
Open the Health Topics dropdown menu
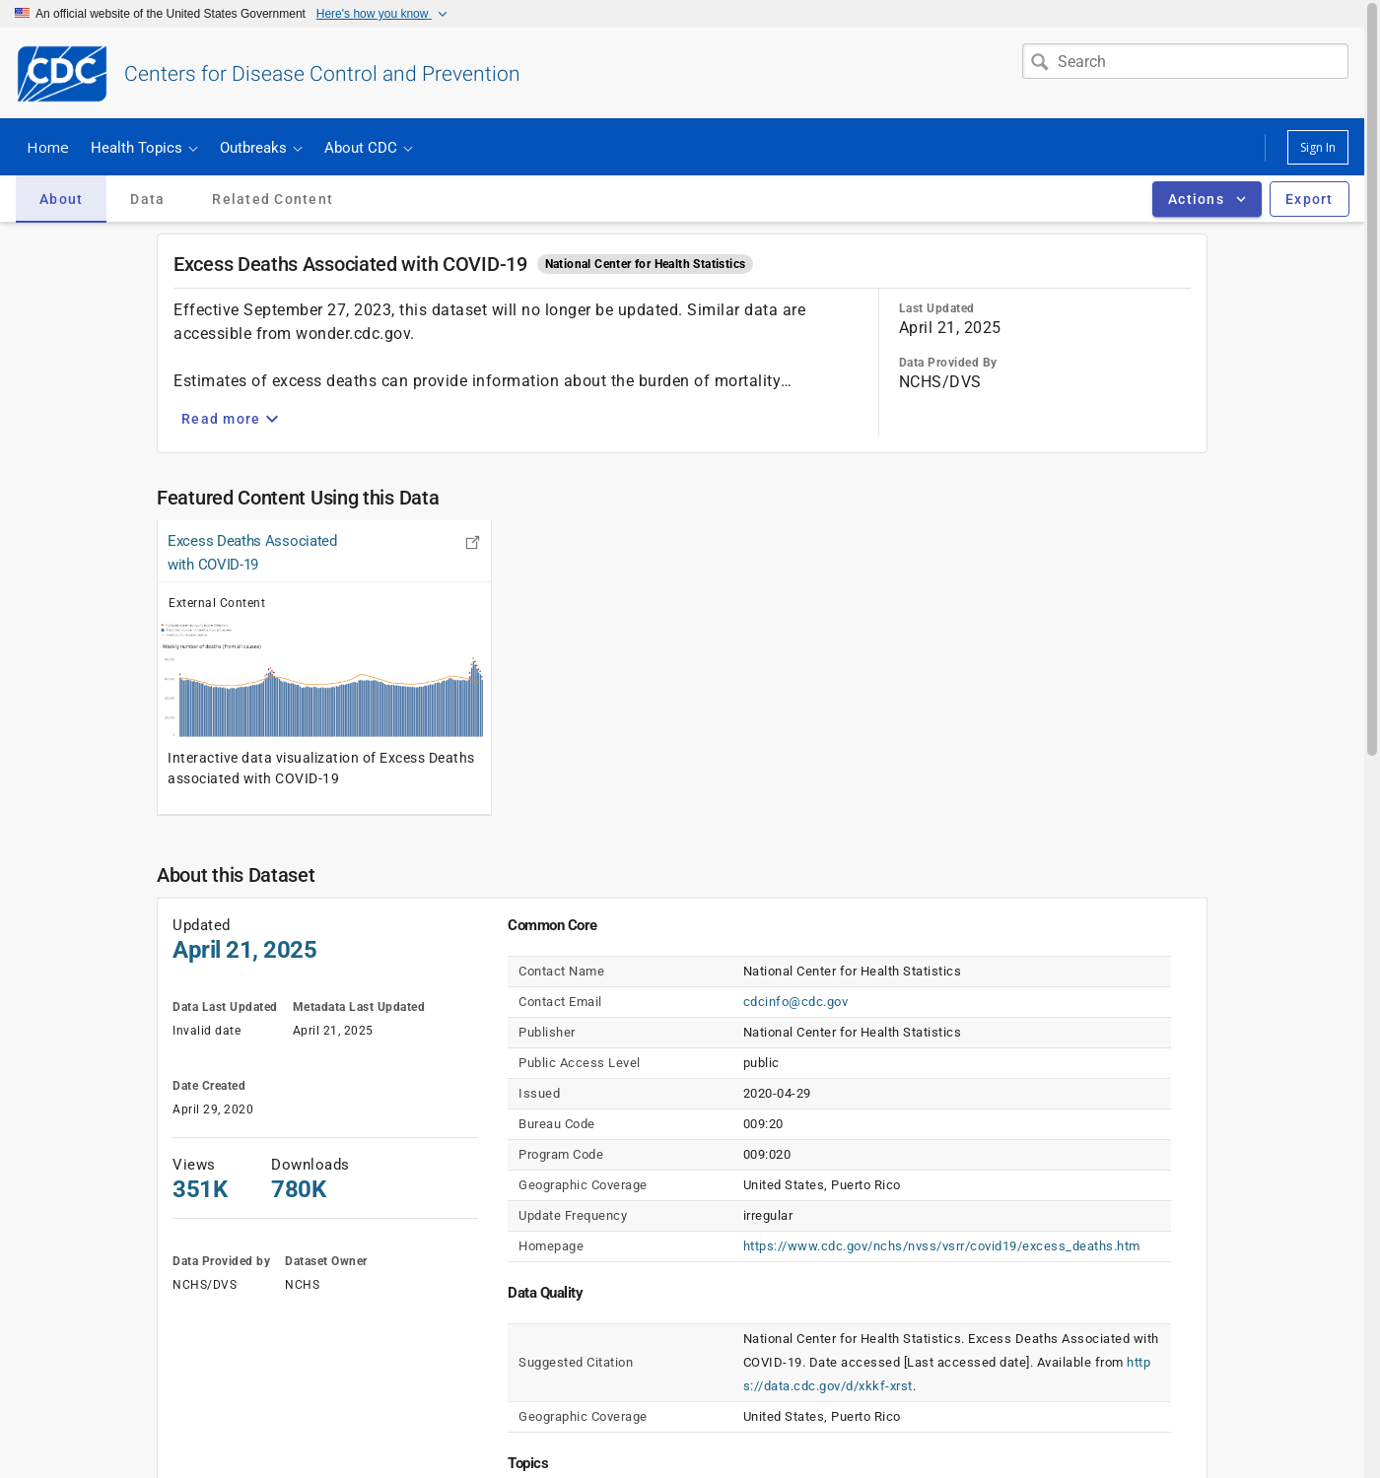click(x=144, y=148)
